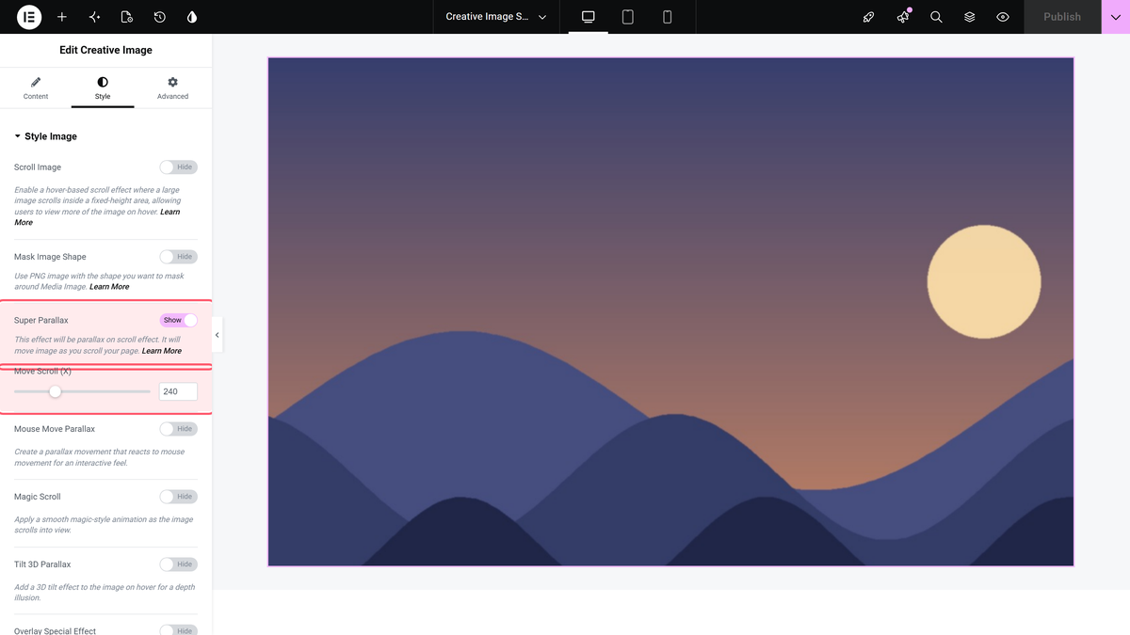
Task: Switch to the Advanced tab
Action: click(172, 88)
